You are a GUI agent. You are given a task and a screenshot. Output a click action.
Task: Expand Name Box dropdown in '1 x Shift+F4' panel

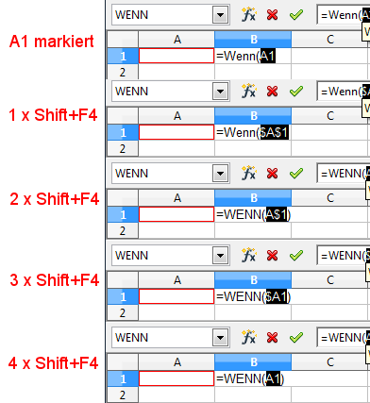point(220,92)
